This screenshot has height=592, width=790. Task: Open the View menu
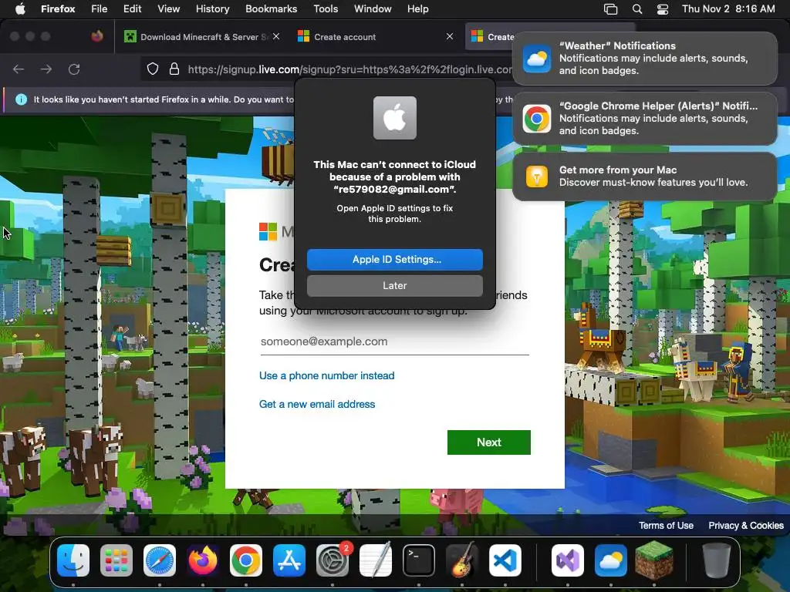169,8
